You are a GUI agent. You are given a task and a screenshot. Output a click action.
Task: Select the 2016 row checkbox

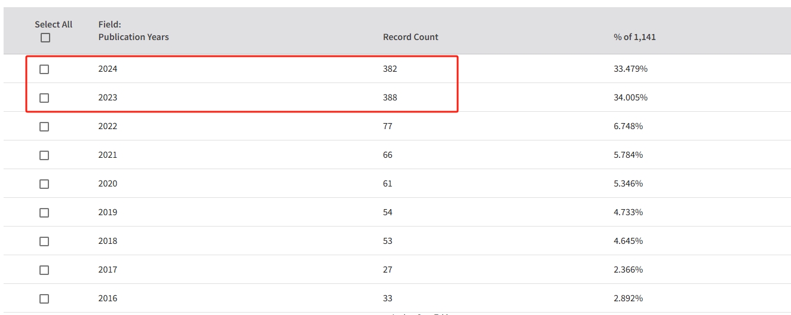[44, 299]
